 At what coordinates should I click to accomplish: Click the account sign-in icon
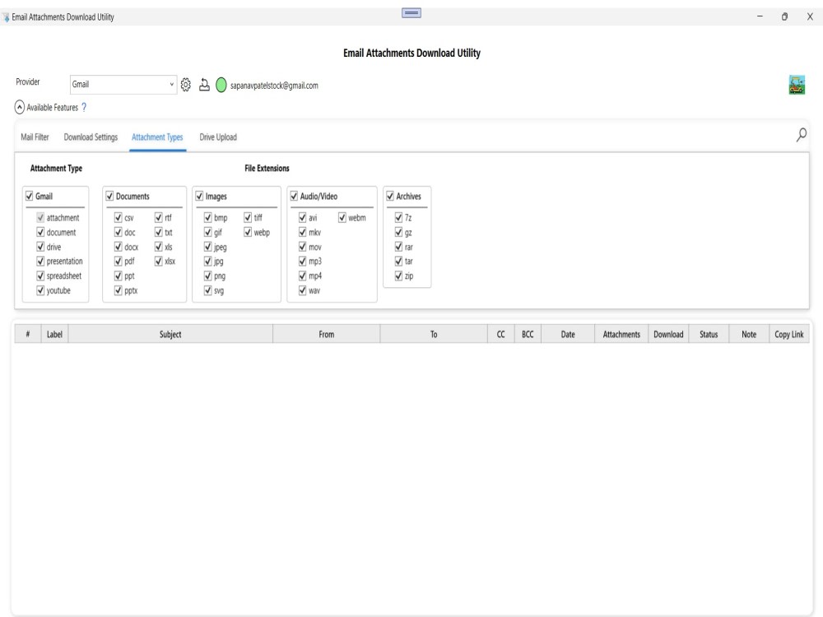point(204,85)
